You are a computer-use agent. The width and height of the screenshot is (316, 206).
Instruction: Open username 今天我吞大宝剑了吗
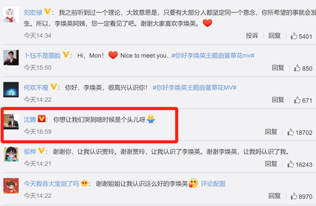[x=51, y=184]
